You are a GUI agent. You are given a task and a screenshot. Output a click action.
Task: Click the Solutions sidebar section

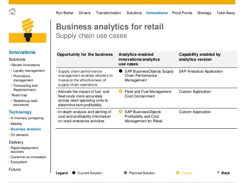pyautogui.click(x=17, y=59)
